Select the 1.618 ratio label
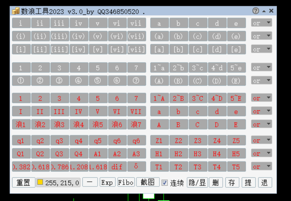Screen dimensions: 291x201 coord(98,167)
